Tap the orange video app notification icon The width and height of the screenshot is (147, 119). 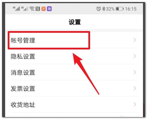[43, 9]
